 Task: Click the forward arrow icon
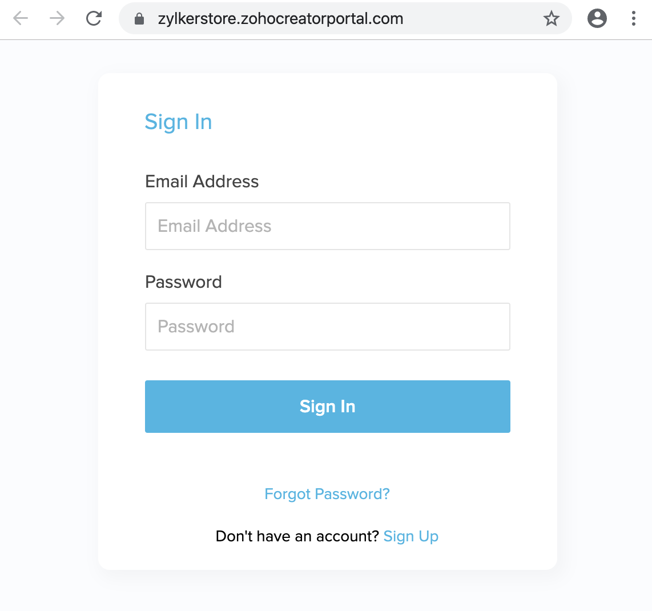tap(57, 18)
